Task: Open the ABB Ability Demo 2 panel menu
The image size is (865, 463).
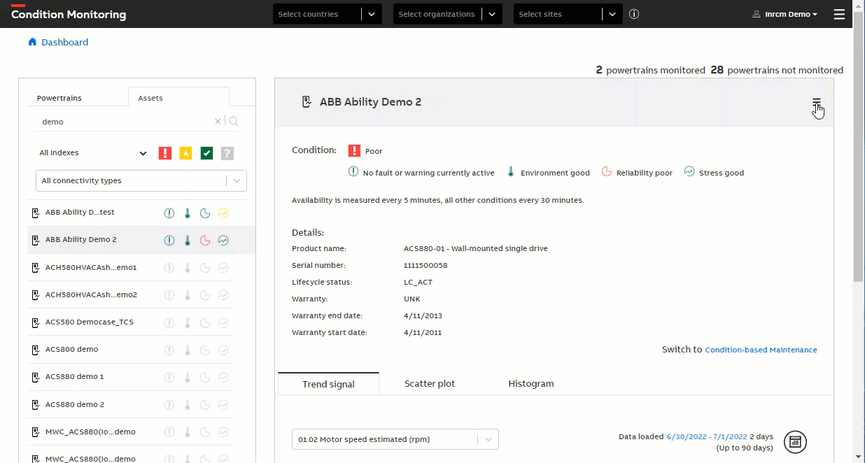Action: 817,104
